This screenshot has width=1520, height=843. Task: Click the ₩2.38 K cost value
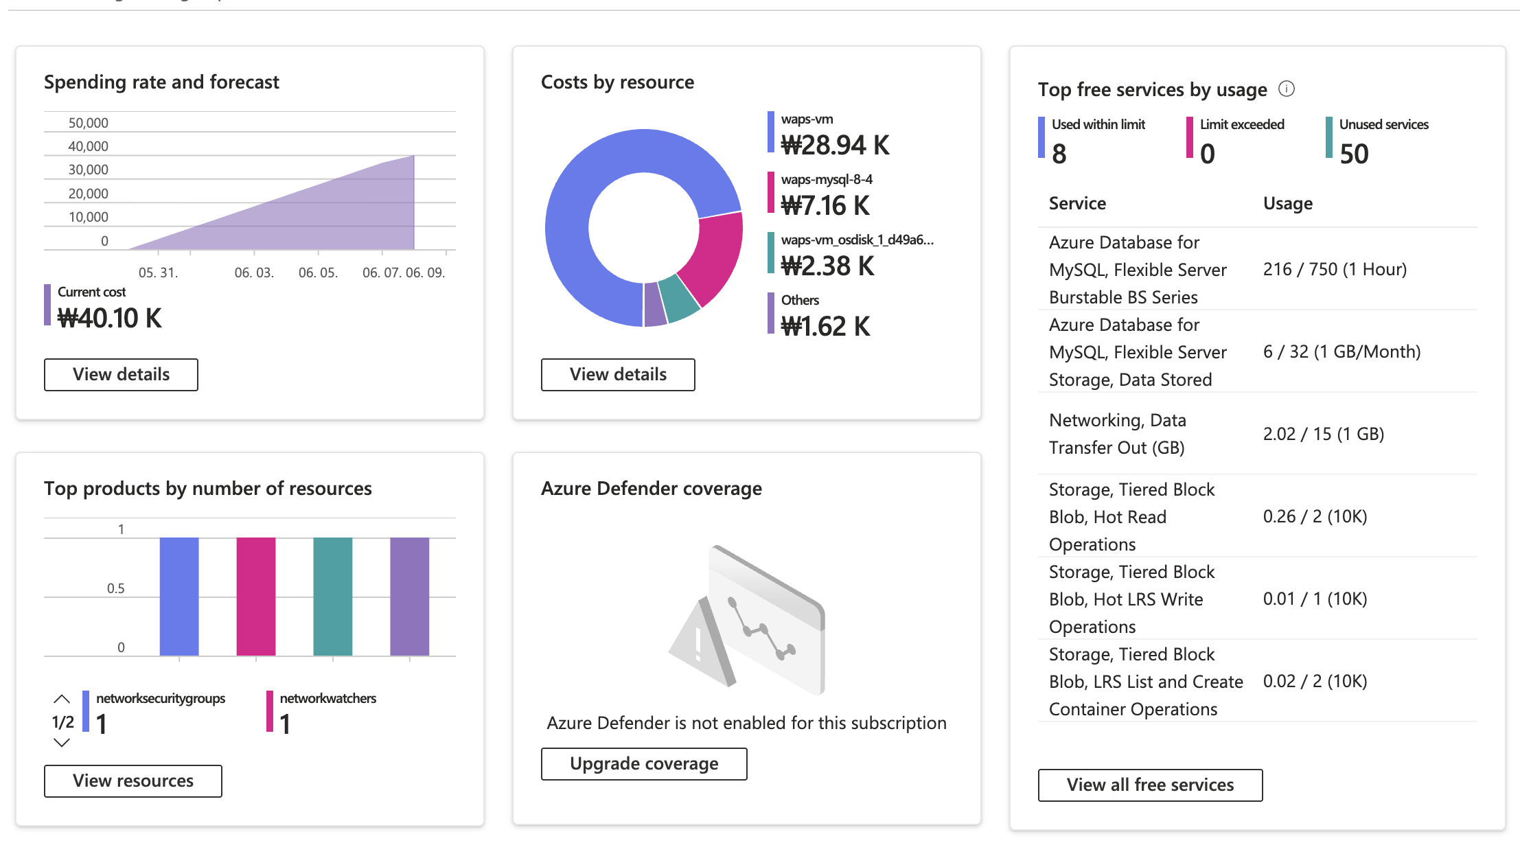(x=828, y=266)
